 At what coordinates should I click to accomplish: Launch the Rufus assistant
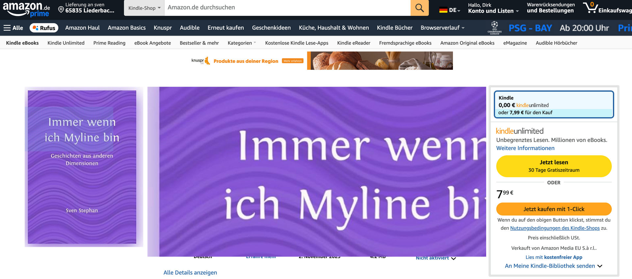[x=44, y=28]
